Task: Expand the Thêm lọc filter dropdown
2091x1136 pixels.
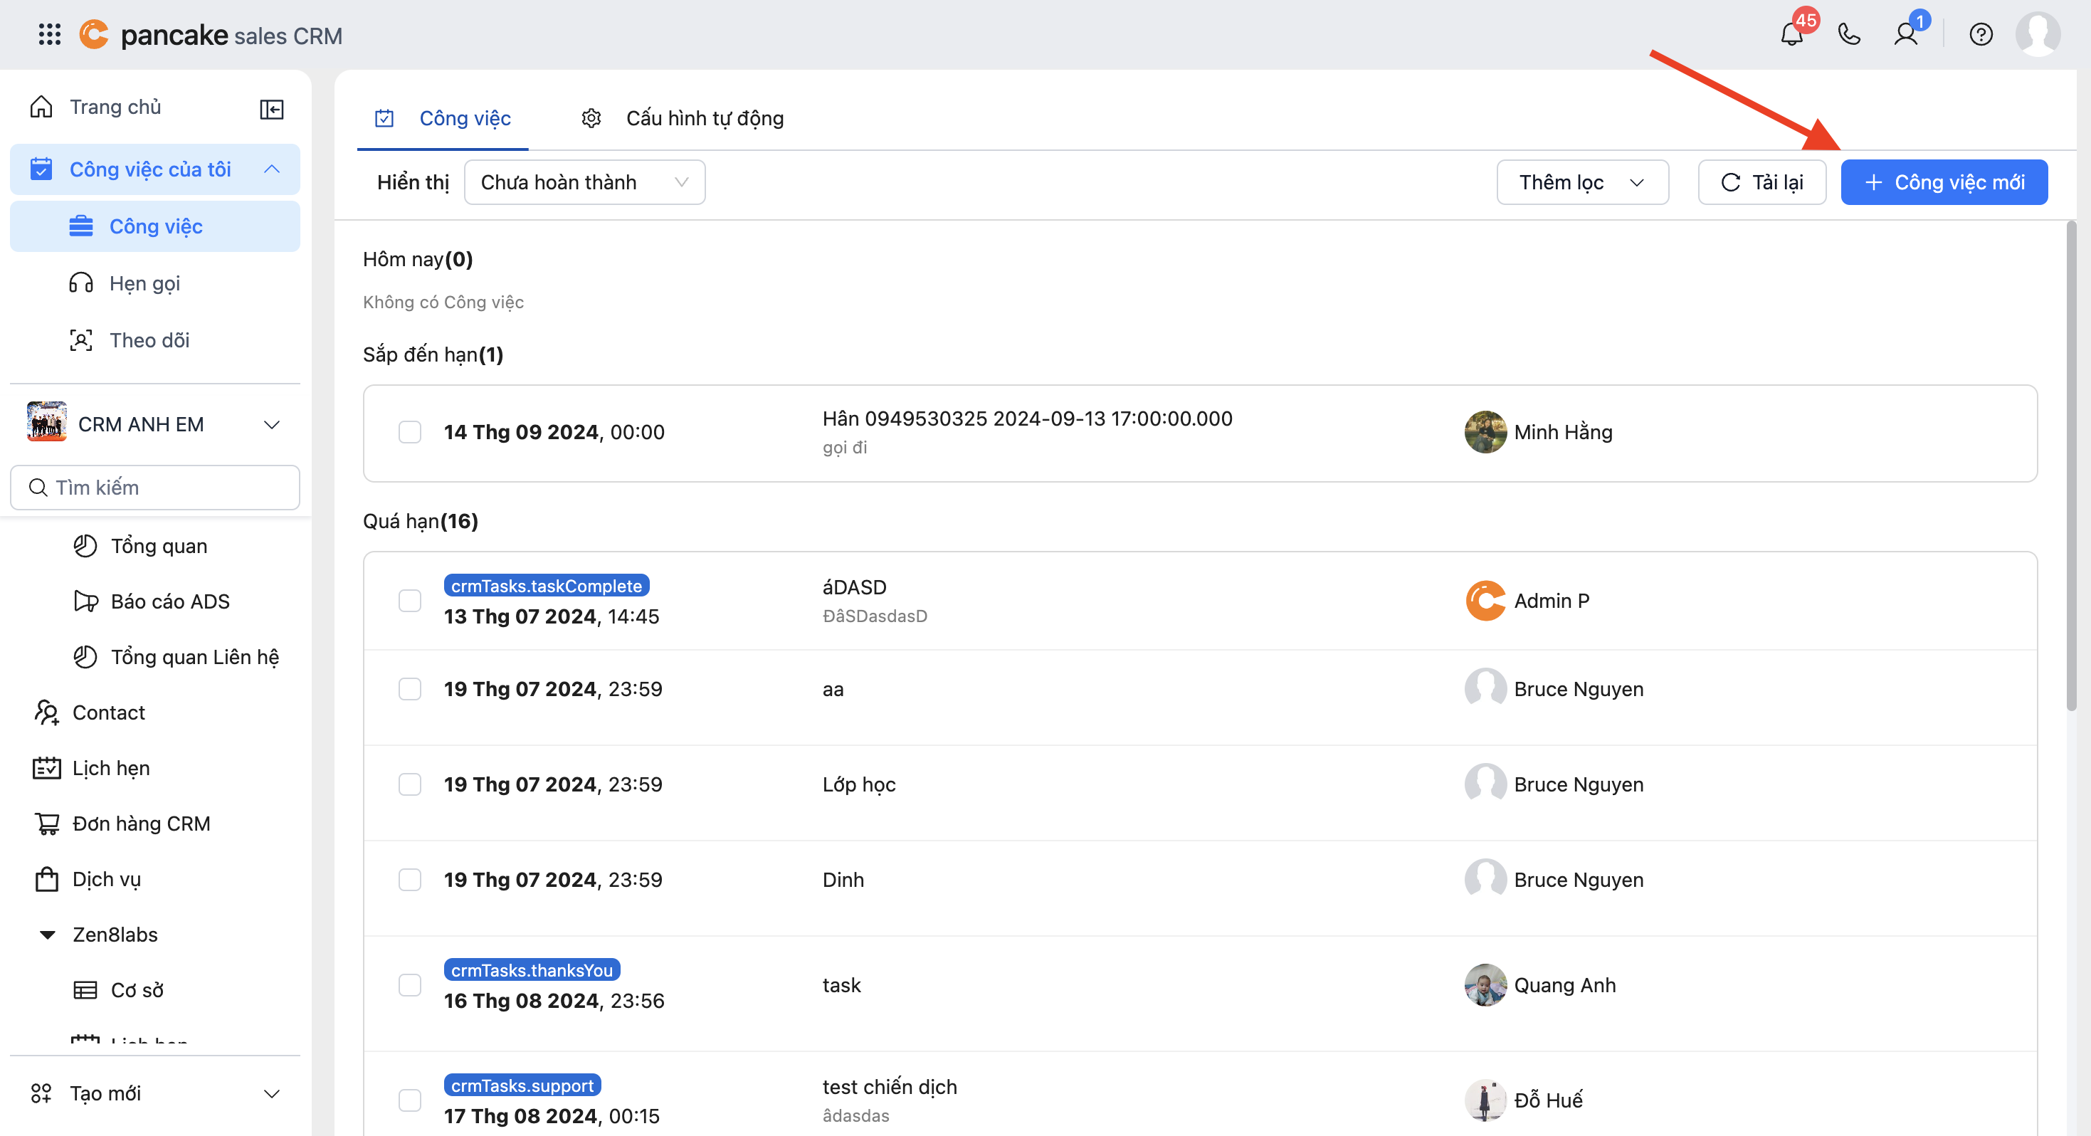Action: [1581, 182]
